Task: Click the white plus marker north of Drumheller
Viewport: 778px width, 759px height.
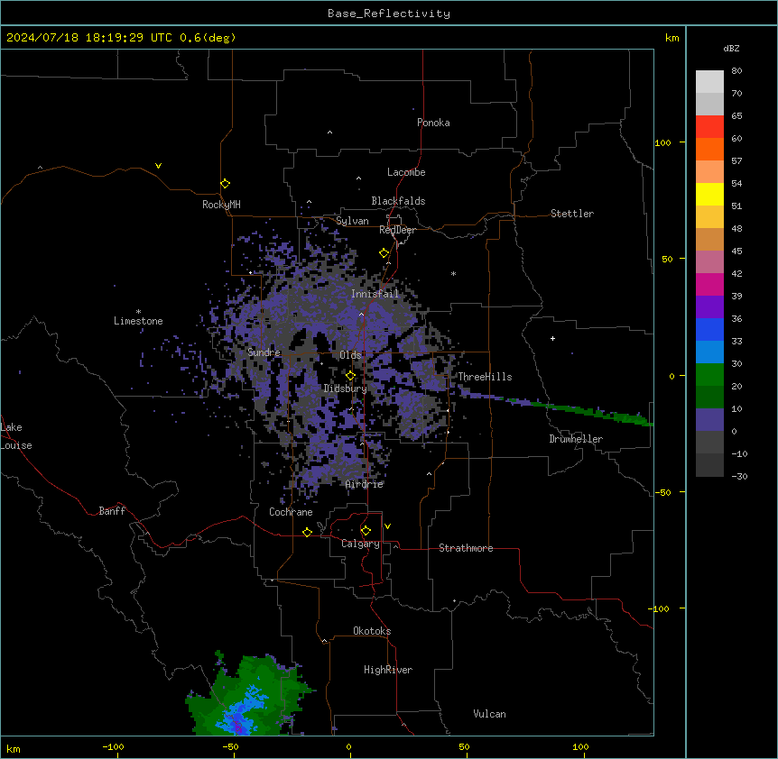Action: coord(552,338)
